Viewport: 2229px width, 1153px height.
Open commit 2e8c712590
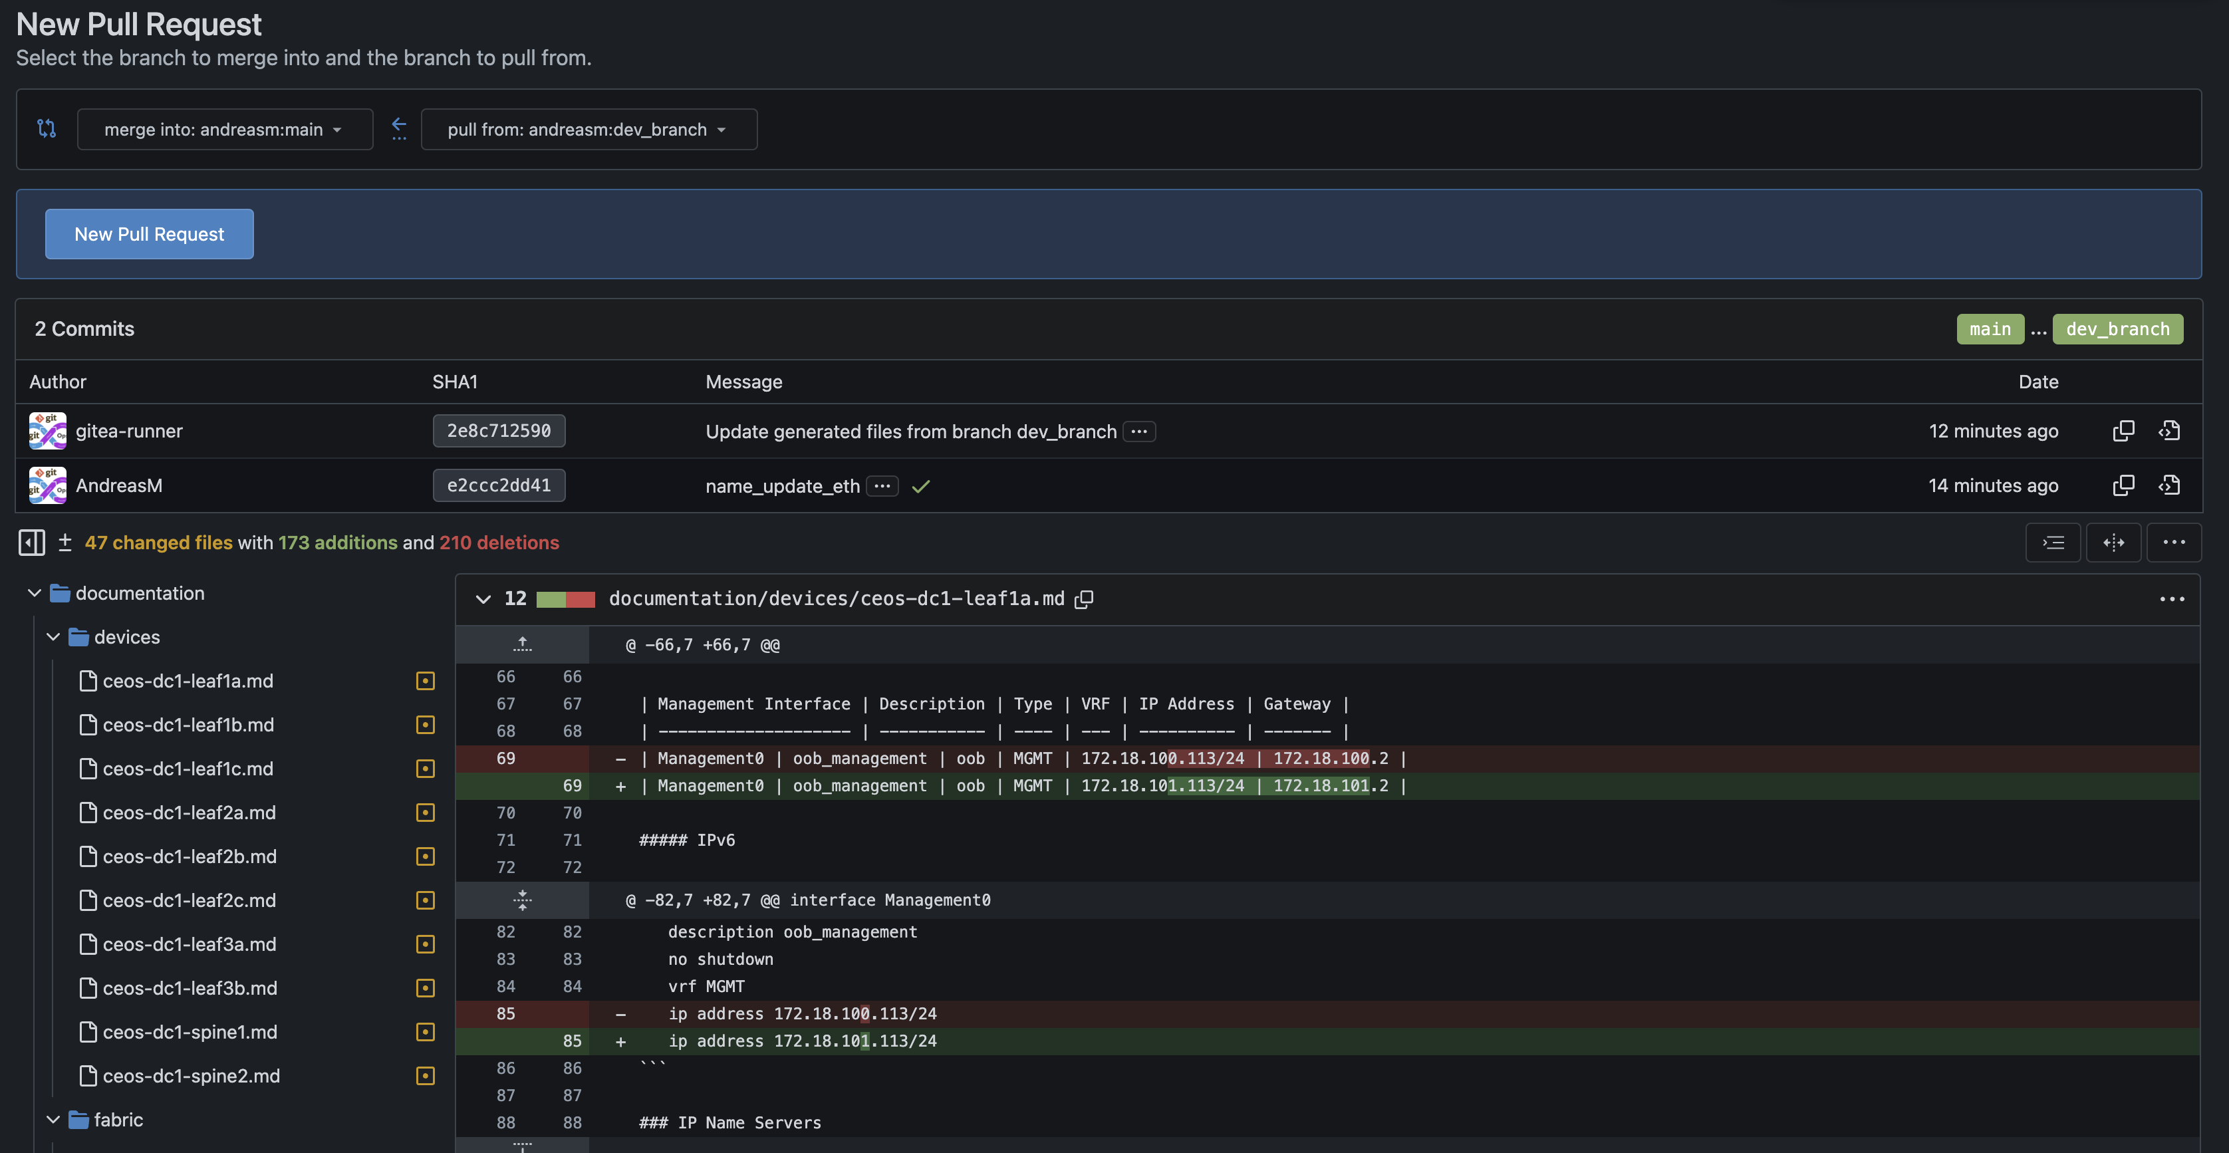(499, 431)
